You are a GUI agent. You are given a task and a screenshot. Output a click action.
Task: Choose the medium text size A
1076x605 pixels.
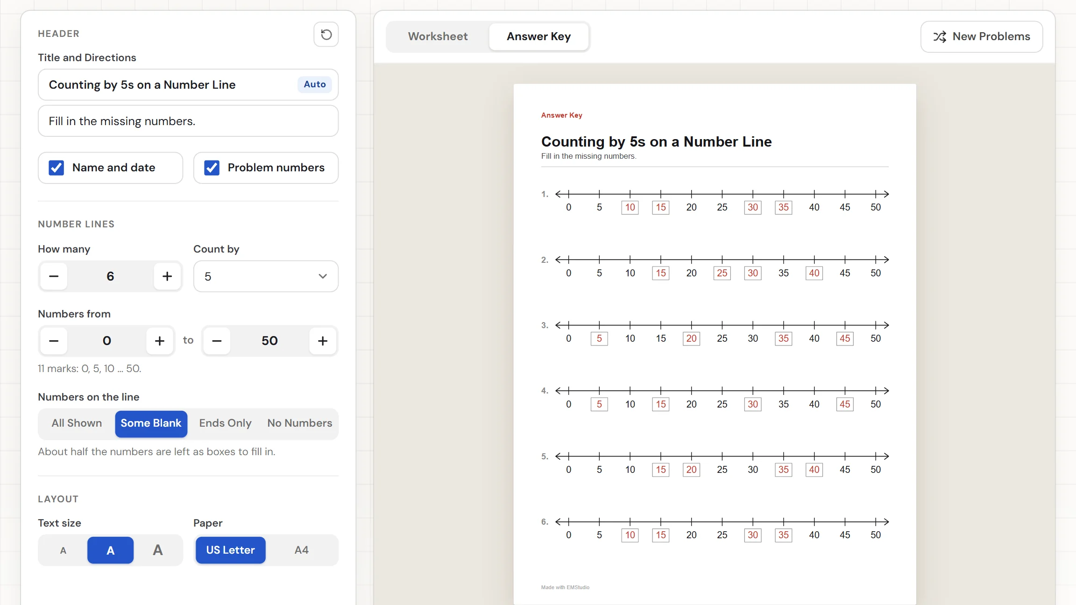(110, 550)
